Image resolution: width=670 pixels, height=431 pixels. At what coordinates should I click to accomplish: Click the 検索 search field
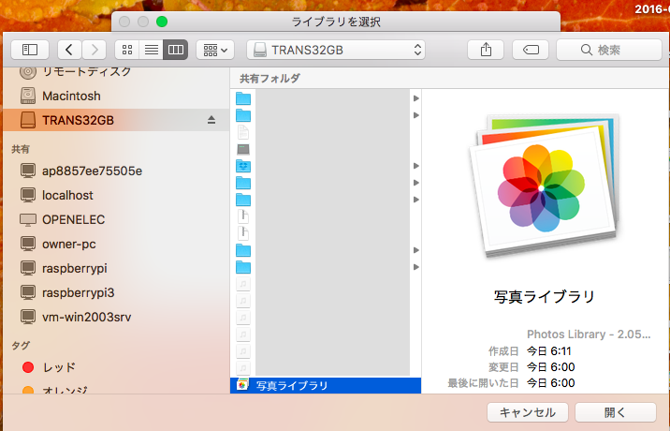point(609,50)
